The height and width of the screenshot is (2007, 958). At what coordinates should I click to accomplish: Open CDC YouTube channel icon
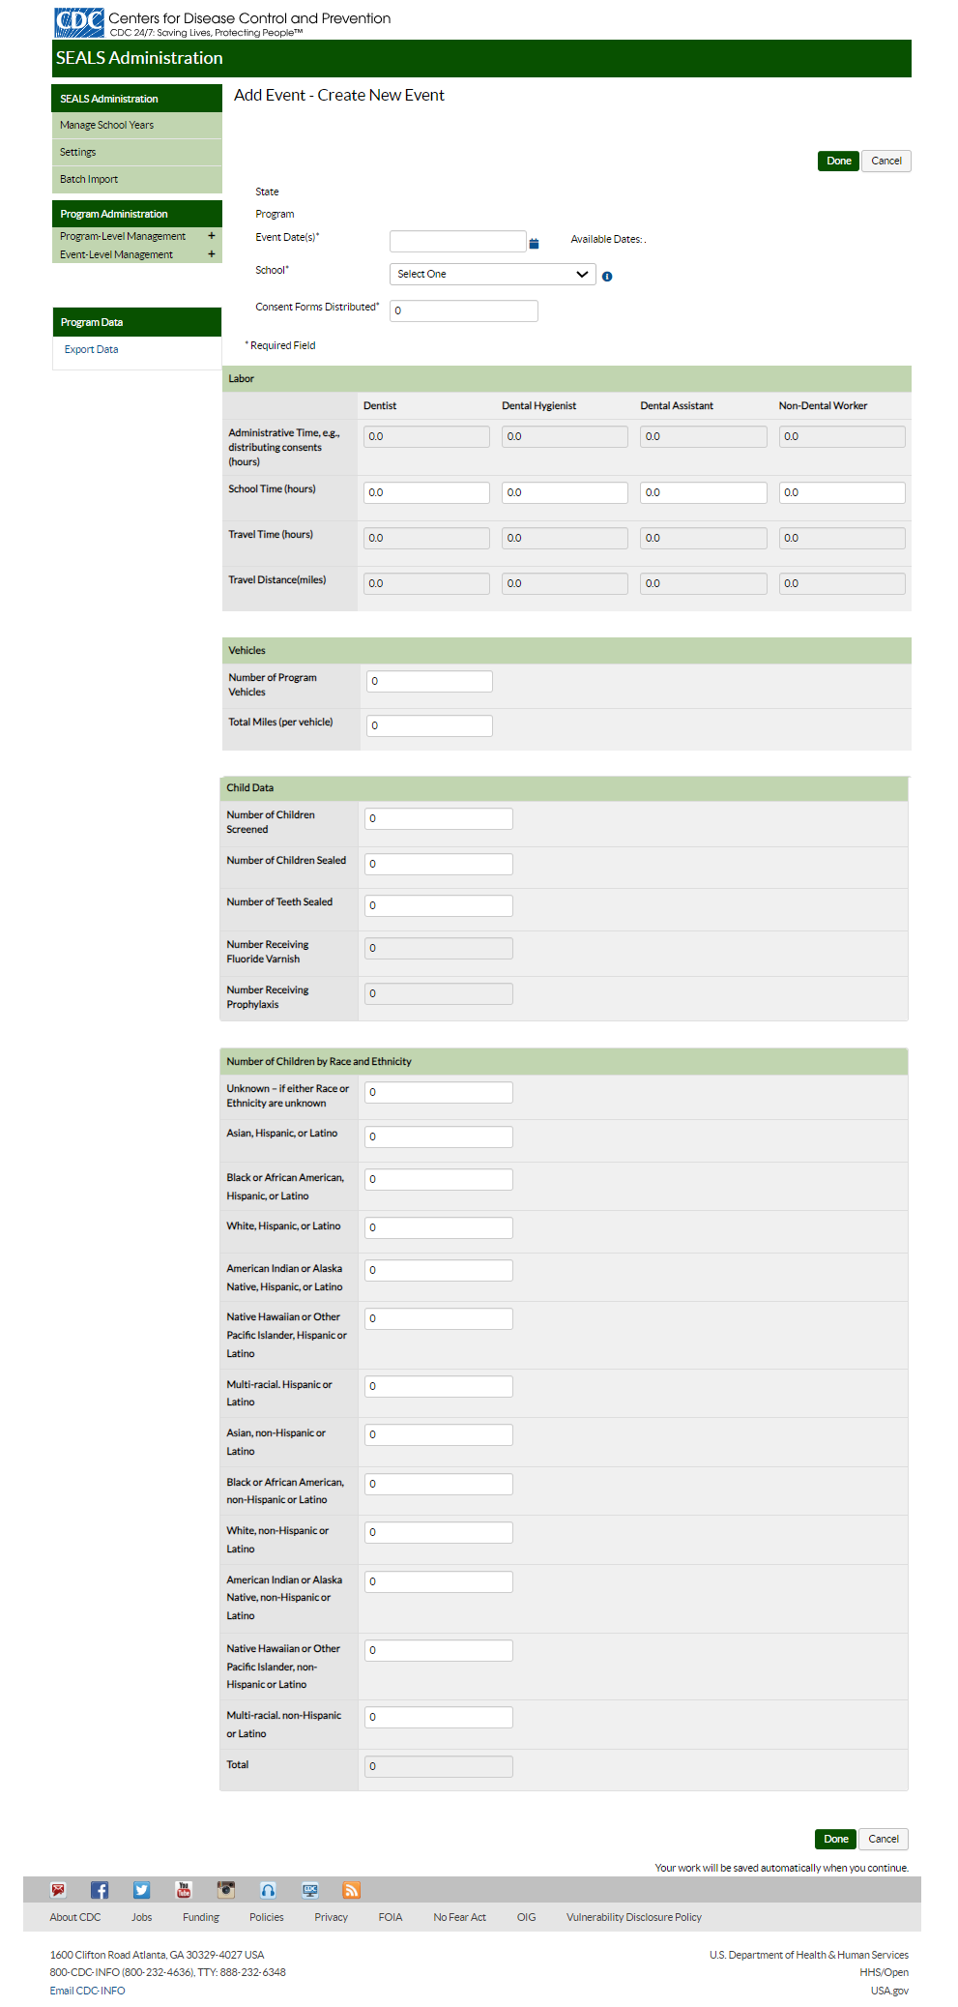tap(184, 1890)
